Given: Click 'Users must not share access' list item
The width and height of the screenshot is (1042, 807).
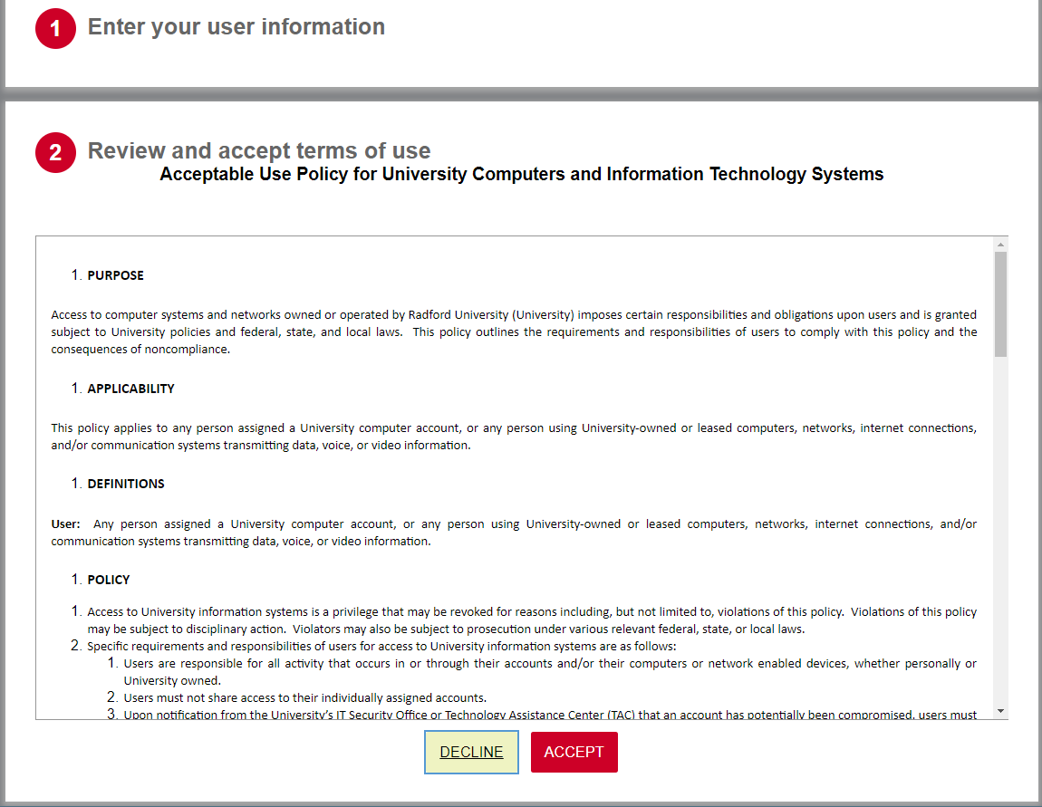Looking at the screenshot, I should [x=305, y=698].
